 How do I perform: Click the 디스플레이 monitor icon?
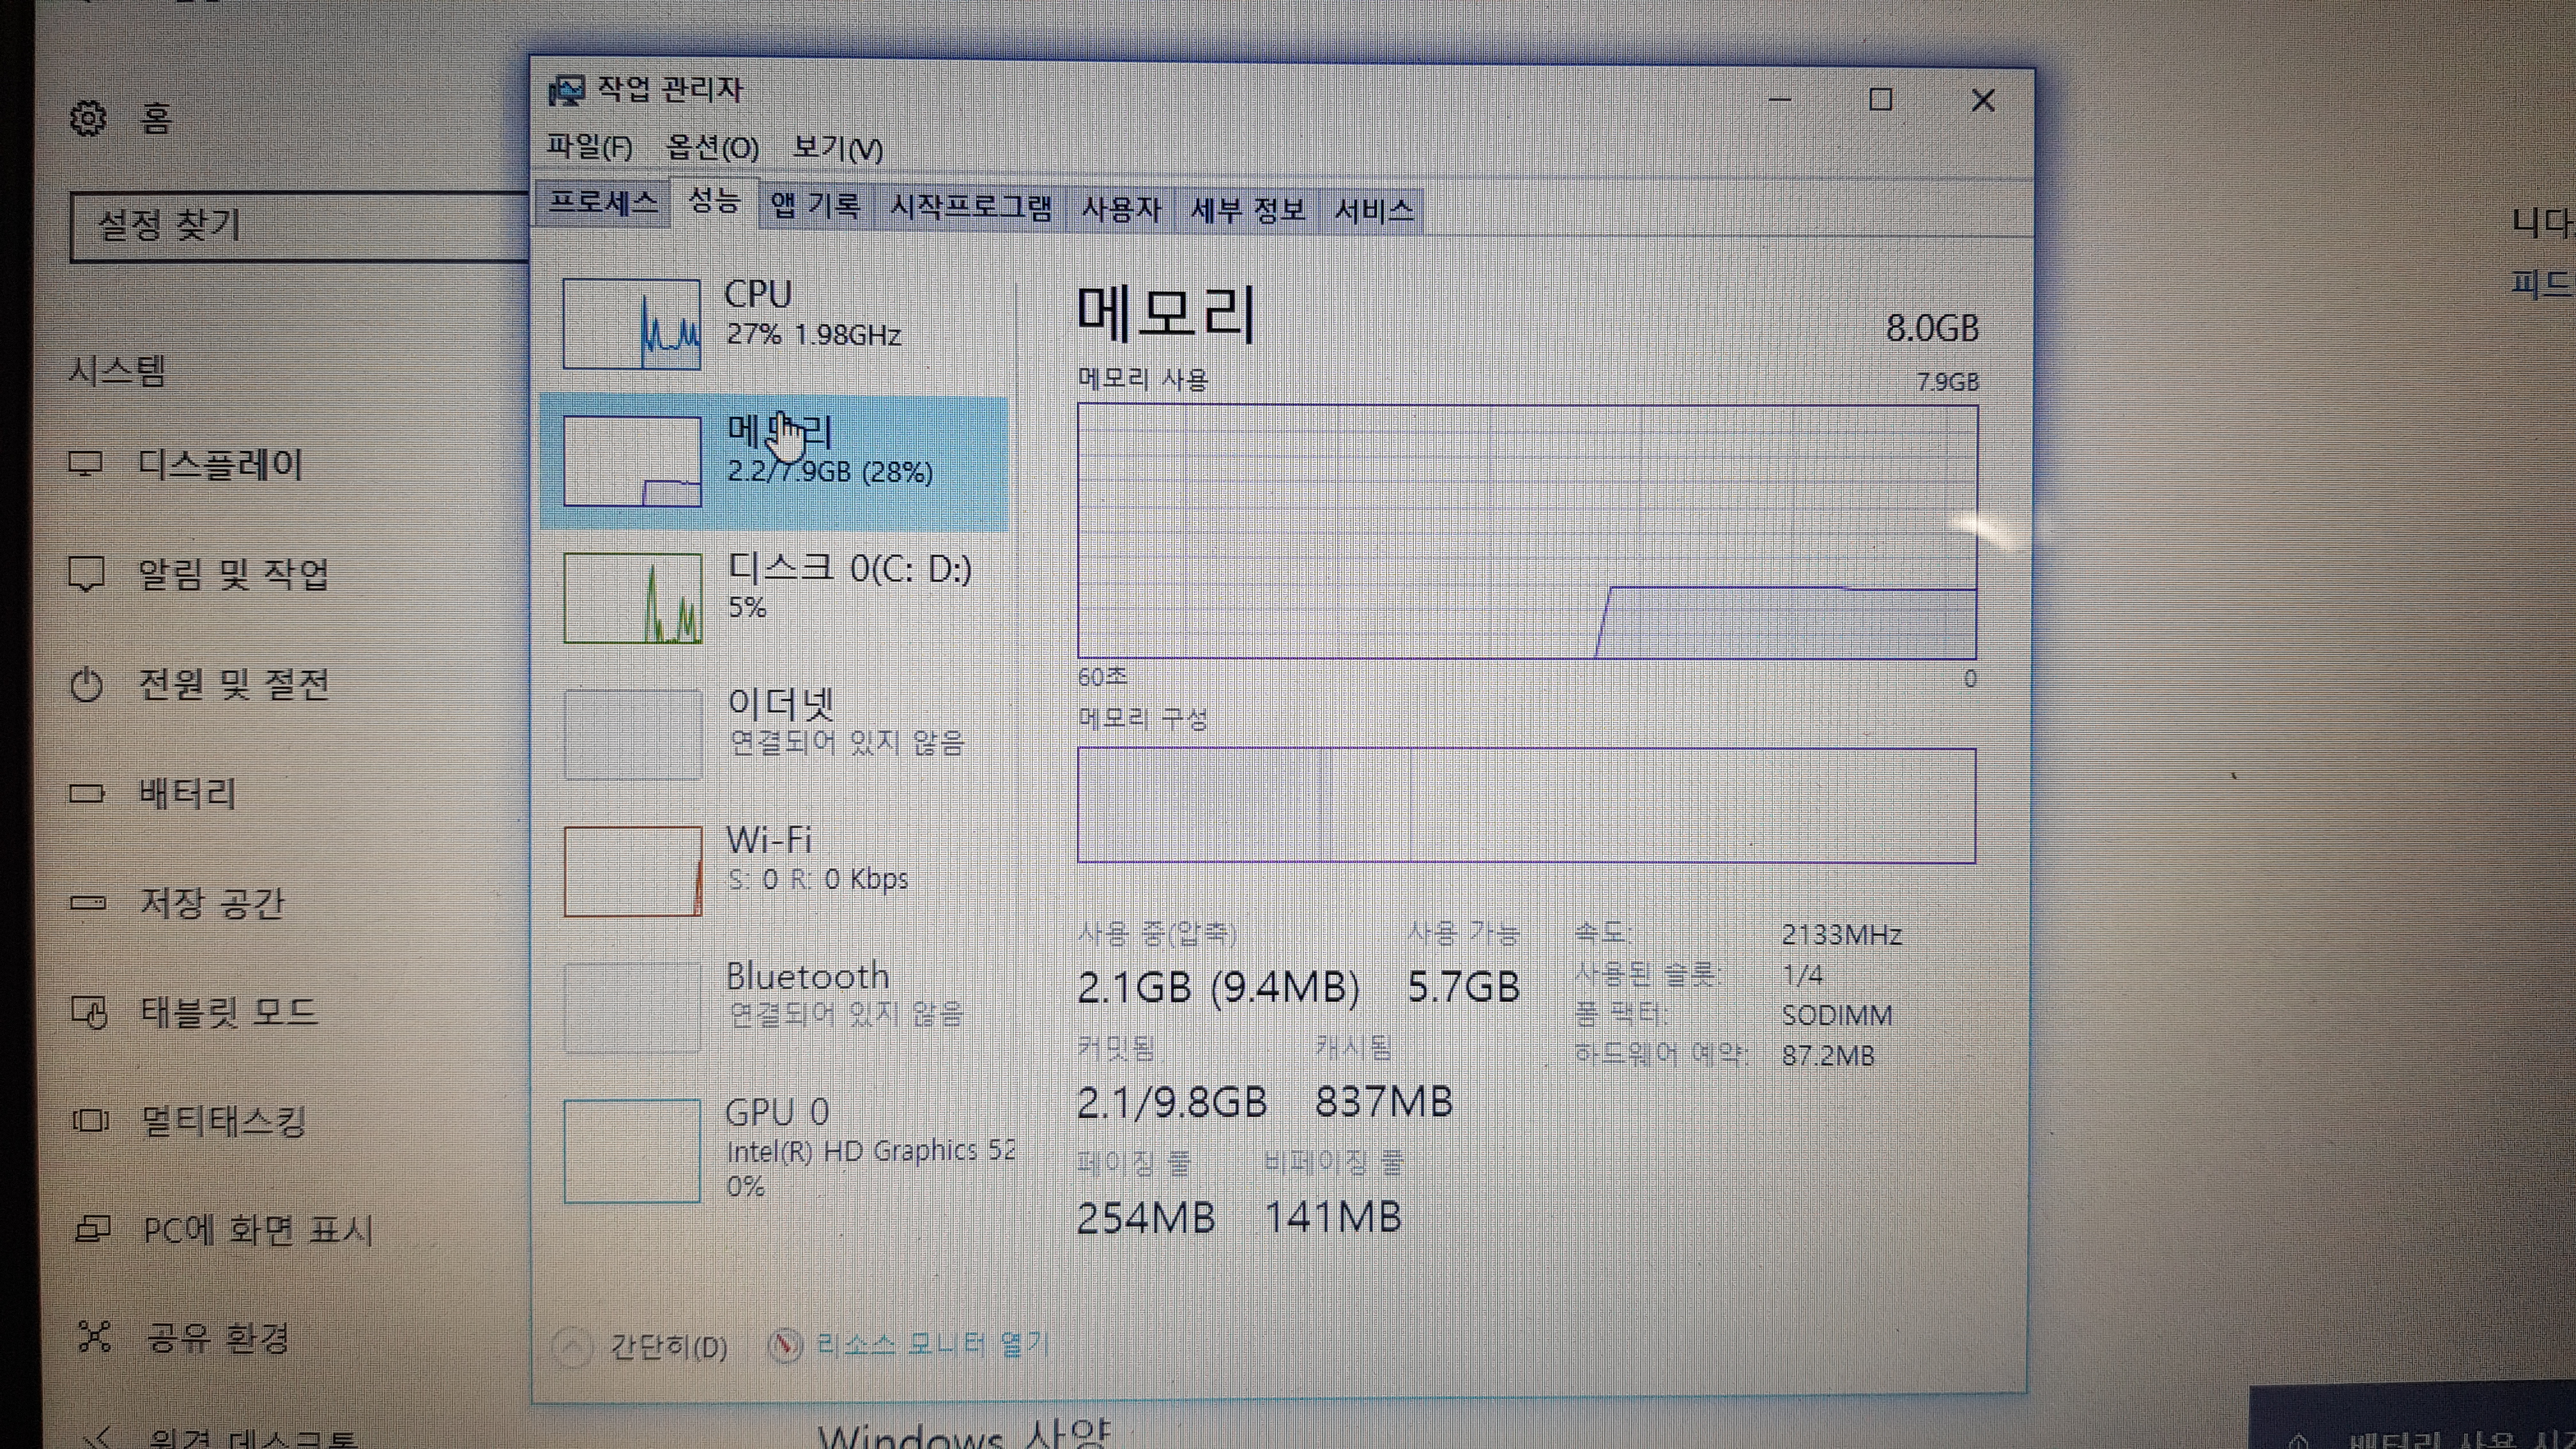(86, 464)
